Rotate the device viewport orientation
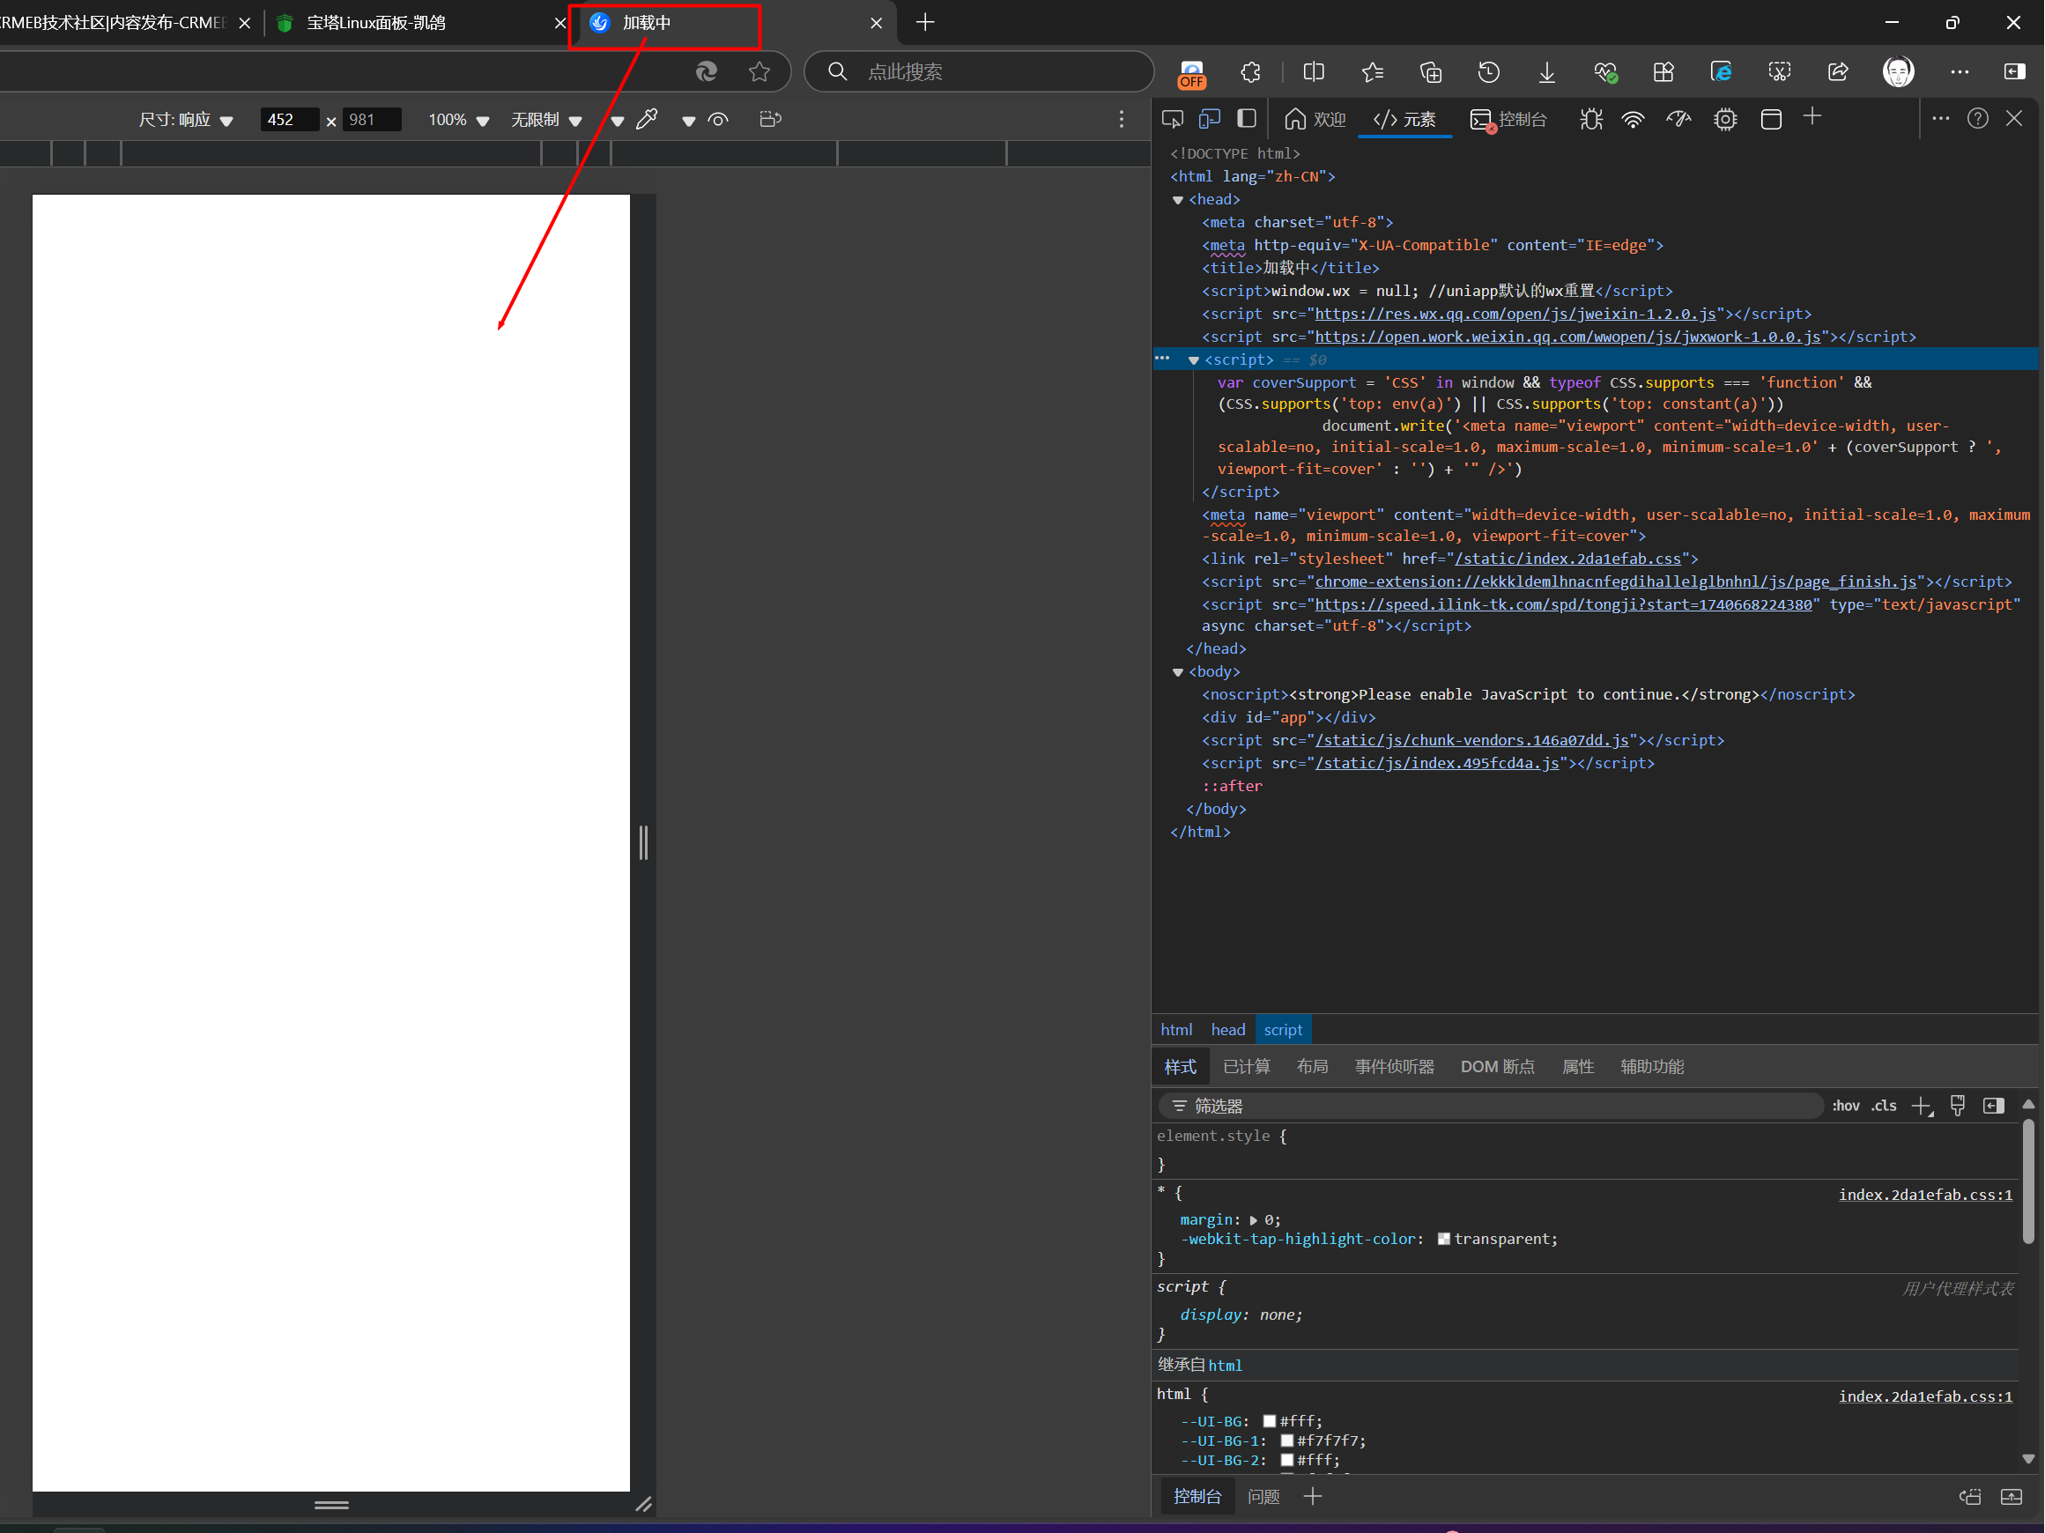The image size is (2045, 1533). (770, 119)
